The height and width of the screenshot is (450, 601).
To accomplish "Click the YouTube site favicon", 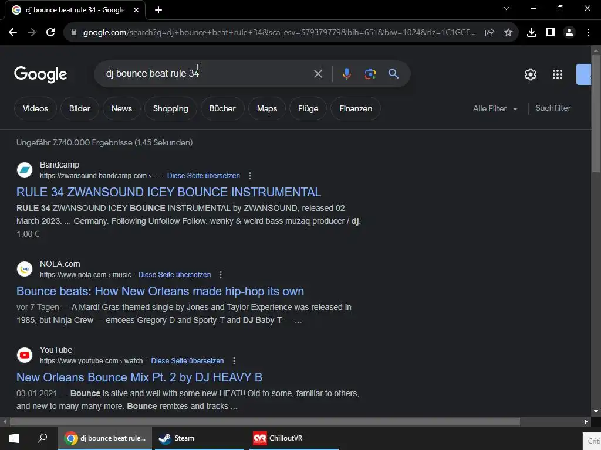I will click(x=25, y=355).
